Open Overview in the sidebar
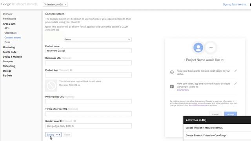 pyautogui.click(x=7, y=14)
